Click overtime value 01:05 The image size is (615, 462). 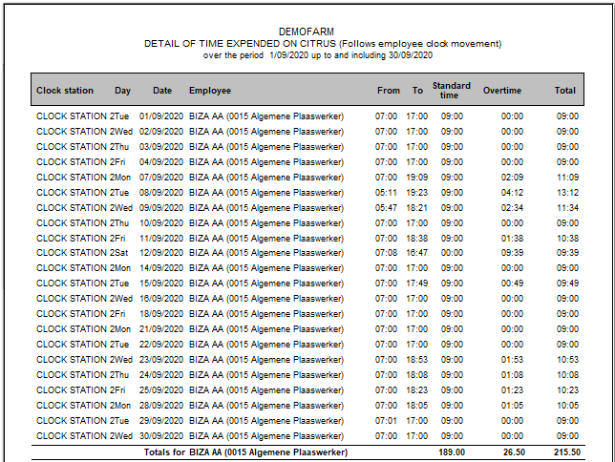pyautogui.click(x=512, y=406)
